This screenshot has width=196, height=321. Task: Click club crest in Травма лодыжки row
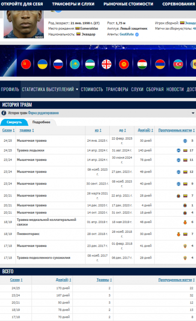[178, 151]
